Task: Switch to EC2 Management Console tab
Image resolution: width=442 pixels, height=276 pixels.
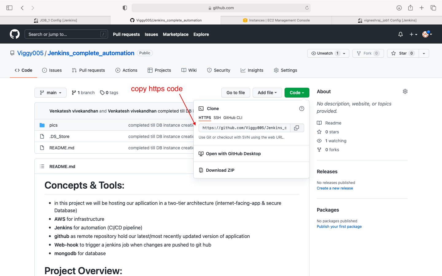Action: click(276, 20)
